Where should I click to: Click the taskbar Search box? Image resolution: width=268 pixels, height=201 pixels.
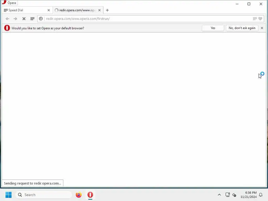click(x=44, y=195)
